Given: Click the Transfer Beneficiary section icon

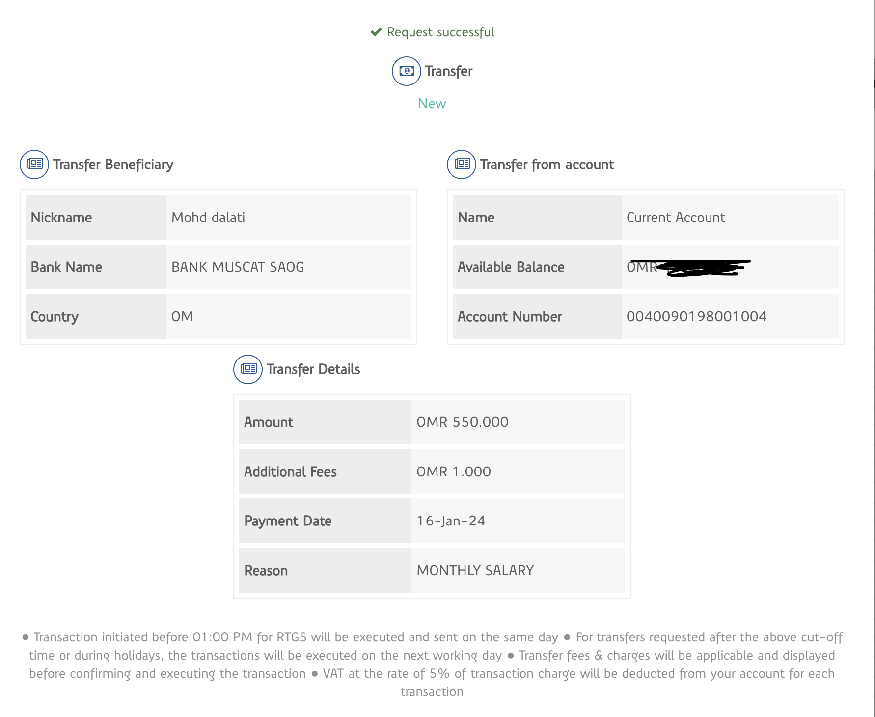Looking at the screenshot, I should (x=34, y=164).
